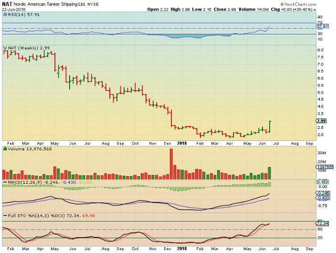Screen dimensions: 336x253
Task: Click the candlestick icon beside NAT (Weekly)
Action: pyautogui.click(x=5, y=48)
